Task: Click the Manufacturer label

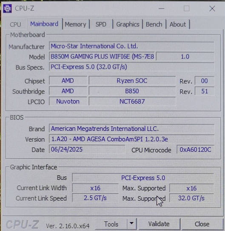Action: click(27, 47)
